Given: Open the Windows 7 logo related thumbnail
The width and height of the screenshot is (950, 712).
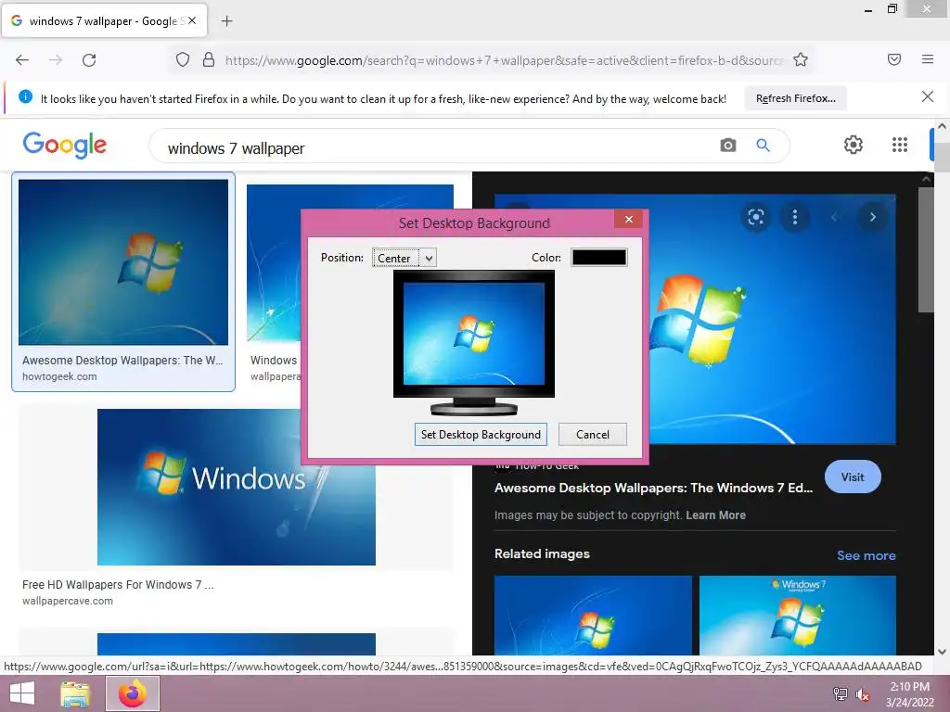Looking at the screenshot, I should point(797,616).
